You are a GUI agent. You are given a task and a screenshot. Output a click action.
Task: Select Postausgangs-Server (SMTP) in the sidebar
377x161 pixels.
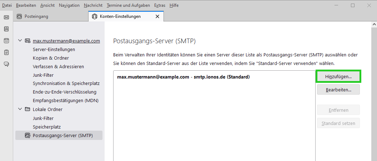[59, 135]
